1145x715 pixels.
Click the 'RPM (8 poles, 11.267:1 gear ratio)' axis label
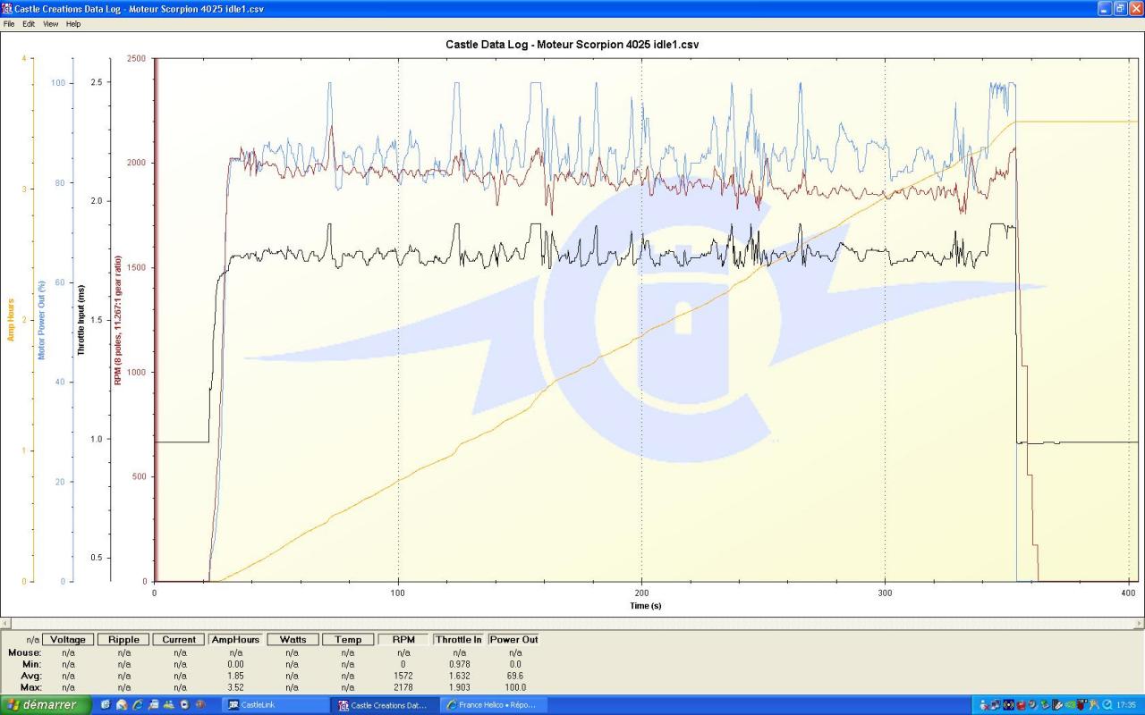point(117,320)
